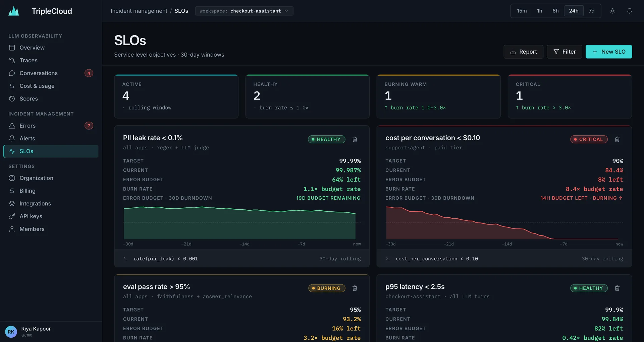Open the Filter button

point(565,52)
